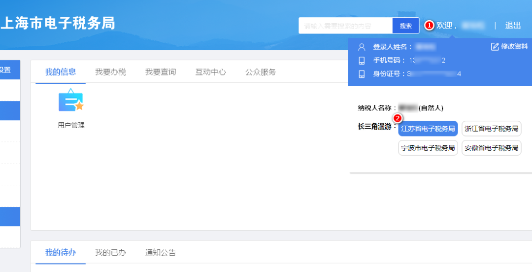Viewport: 532px width, 272px height.
Task: Select 江苏省电子税务局 roaming option
Action: pos(428,129)
